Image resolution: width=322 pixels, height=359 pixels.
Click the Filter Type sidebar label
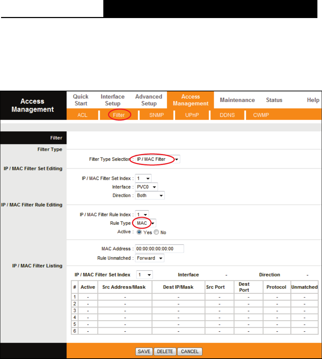click(x=50, y=149)
